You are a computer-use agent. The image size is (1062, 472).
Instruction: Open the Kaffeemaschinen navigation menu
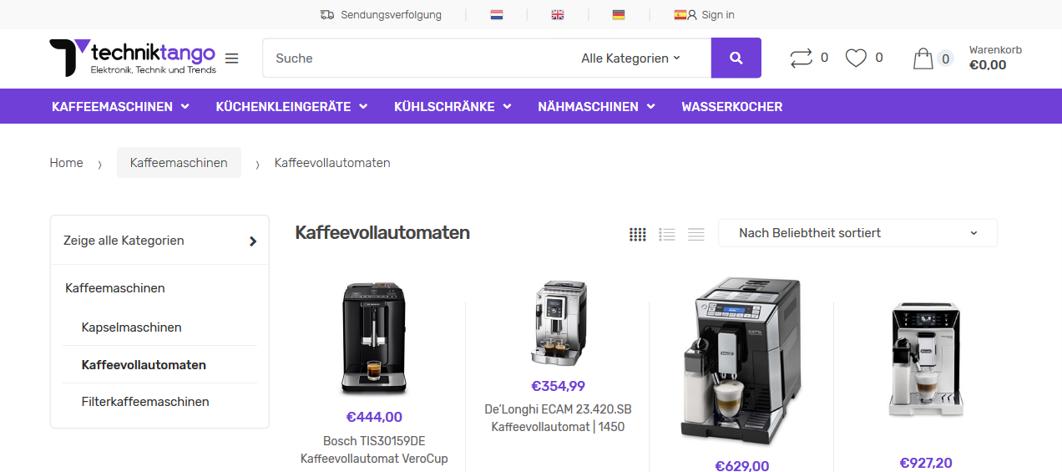coord(120,107)
